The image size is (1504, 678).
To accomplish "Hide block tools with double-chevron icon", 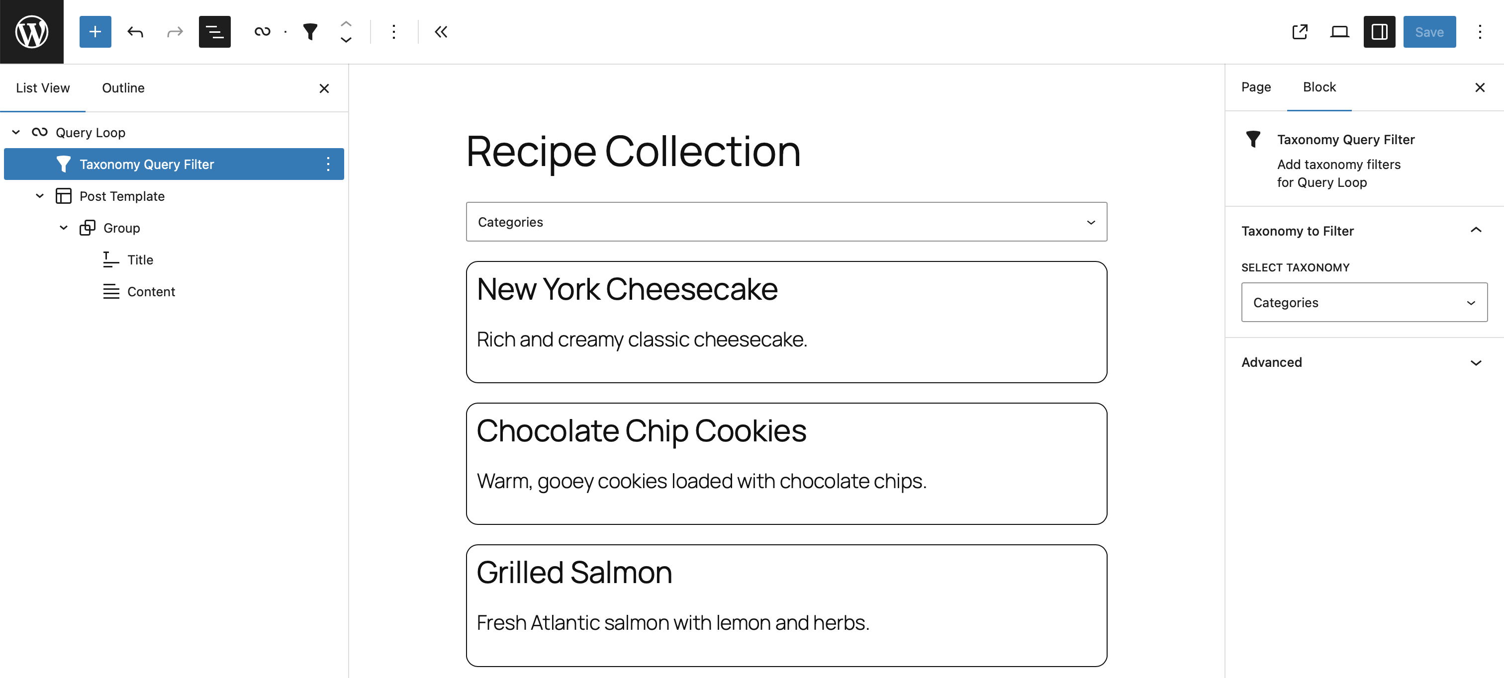I will point(441,31).
